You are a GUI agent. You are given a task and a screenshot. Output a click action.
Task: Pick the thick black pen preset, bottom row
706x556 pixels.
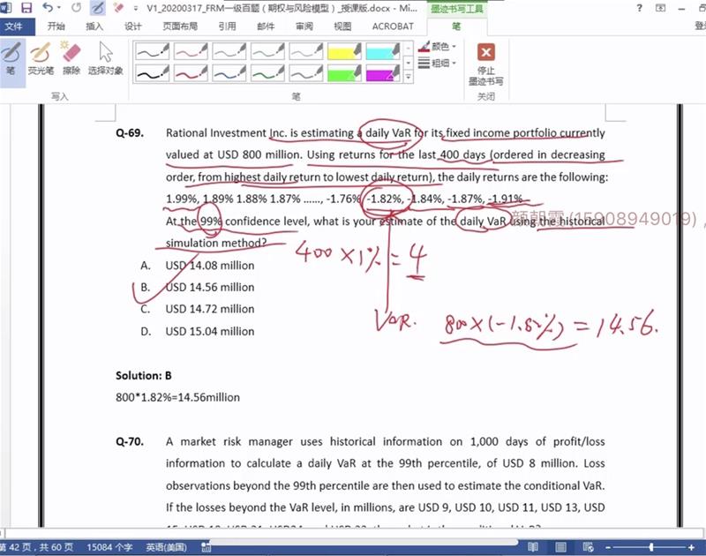click(x=153, y=73)
